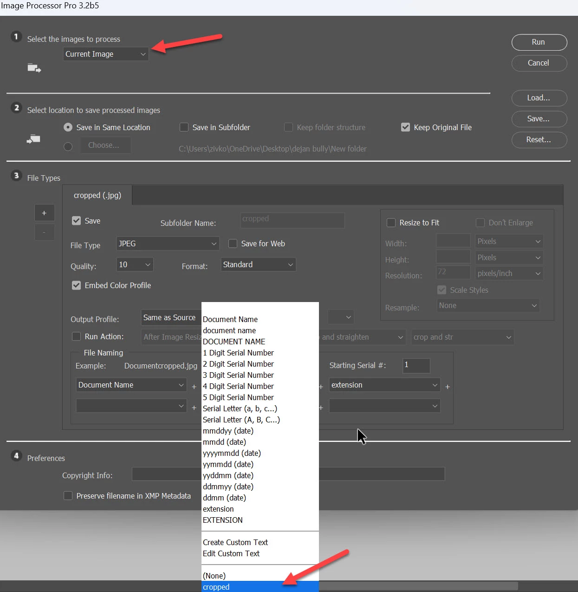Screen dimensions: 578x592
Task: Enable Resize to Fit checkbox
Action: (391, 223)
